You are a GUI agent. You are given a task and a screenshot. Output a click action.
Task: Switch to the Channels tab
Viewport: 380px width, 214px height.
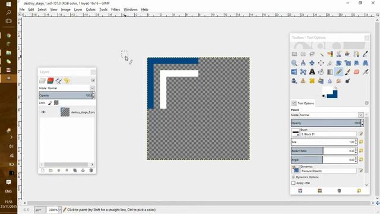(x=50, y=81)
